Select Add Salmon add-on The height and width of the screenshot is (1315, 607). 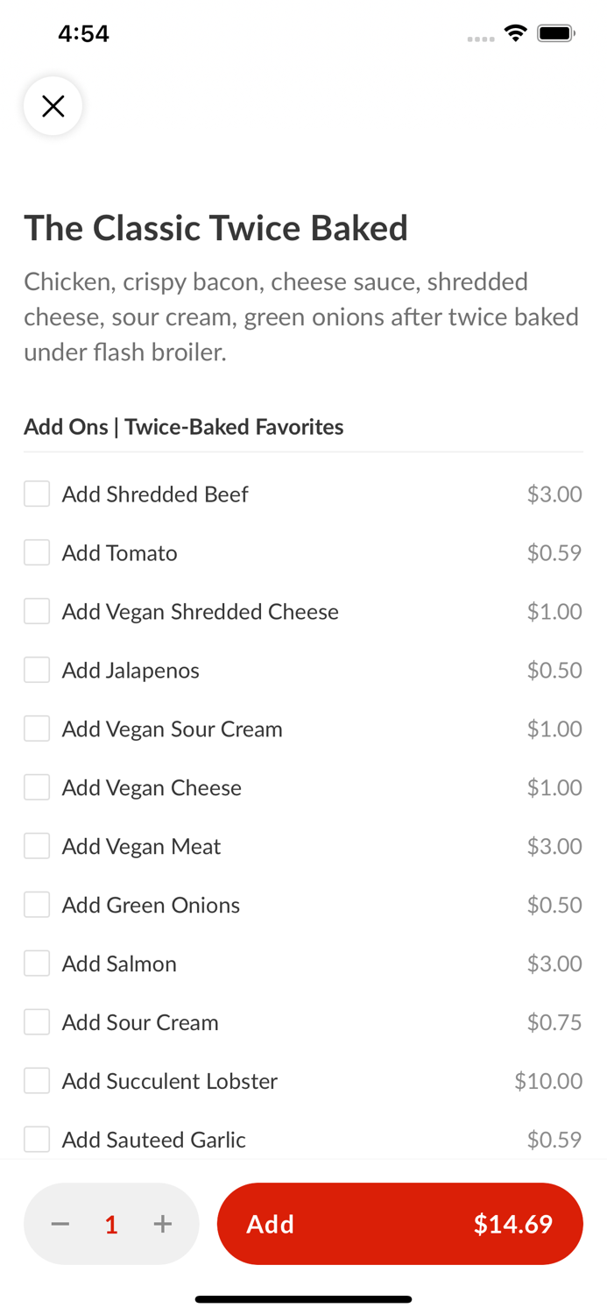pyautogui.click(x=36, y=963)
